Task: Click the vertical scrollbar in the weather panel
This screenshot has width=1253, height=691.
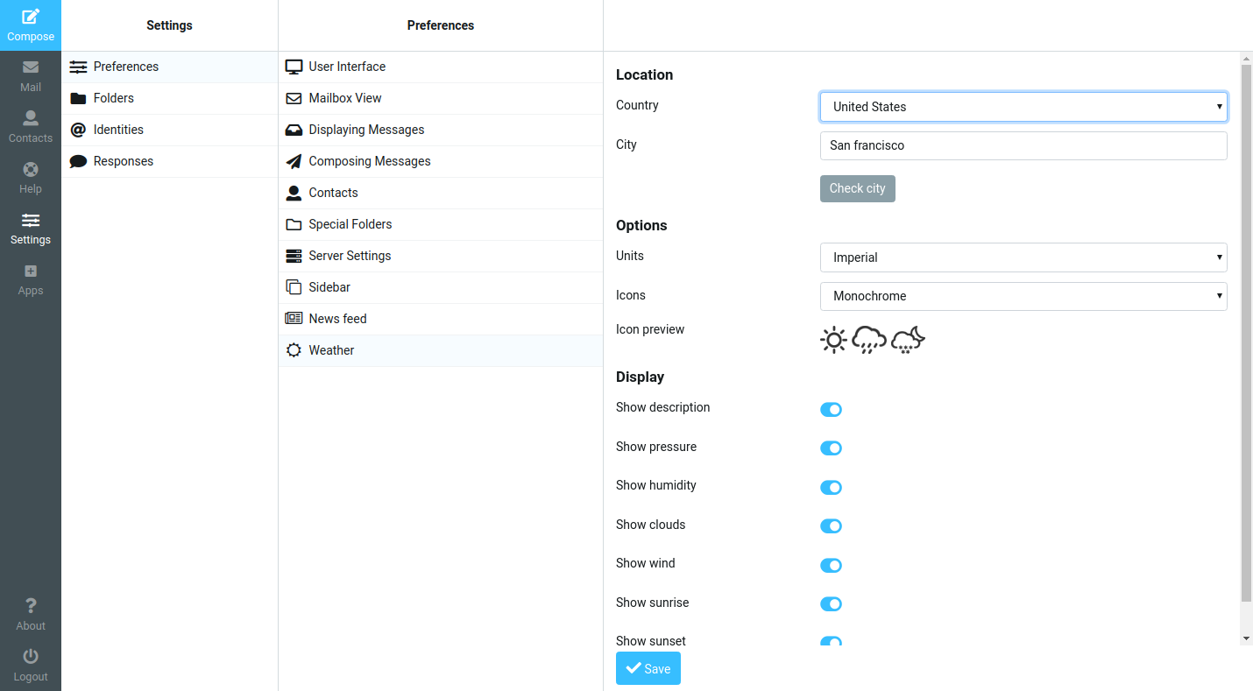Action: pyautogui.click(x=1246, y=333)
